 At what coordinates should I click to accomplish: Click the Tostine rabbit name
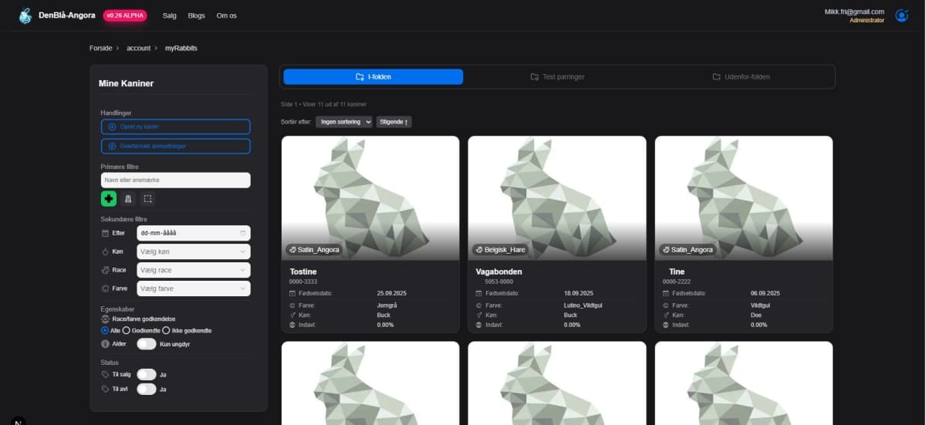coord(303,272)
